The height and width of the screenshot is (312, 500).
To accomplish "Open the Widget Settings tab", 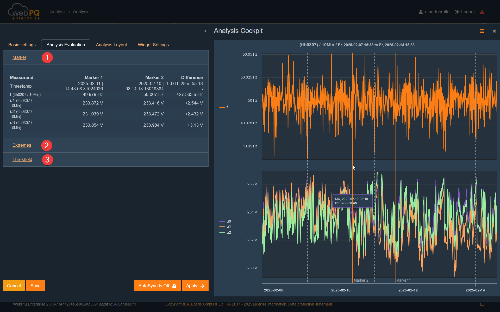I will coord(153,45).
